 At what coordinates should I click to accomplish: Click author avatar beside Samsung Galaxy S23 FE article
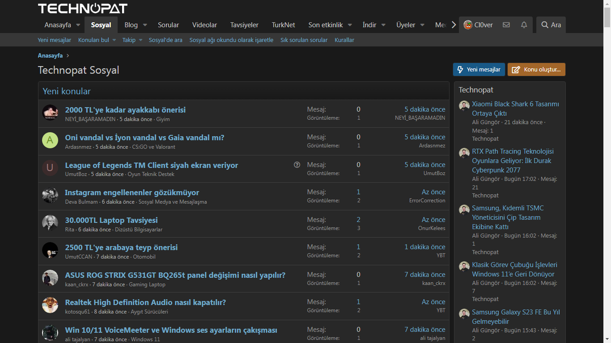[x=464, y=314]
